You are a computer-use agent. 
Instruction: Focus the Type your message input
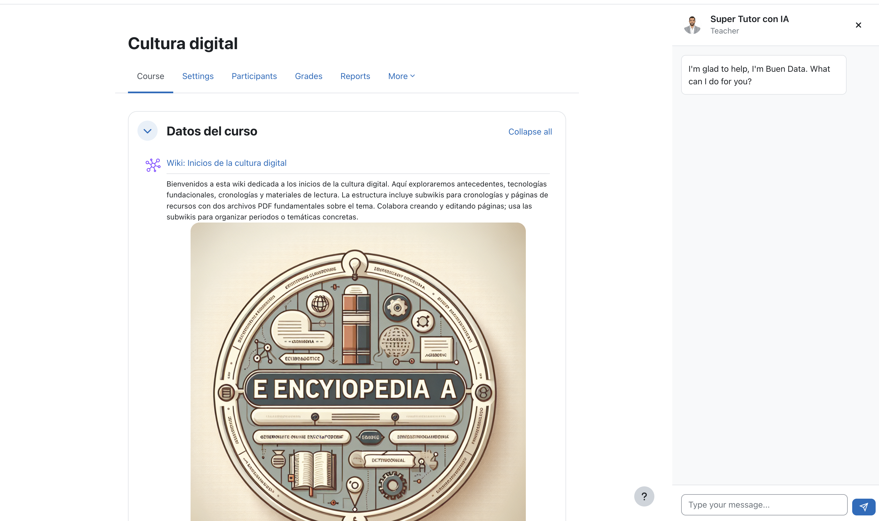pos(764,505)
